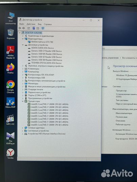The width and height of the screenshot is (137, 182).
Task: Expand Аудиовходы и аудиовыходы category
Action: [23, 36]
